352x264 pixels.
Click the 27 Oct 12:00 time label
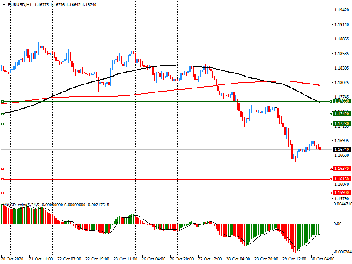[x=210, y=259]
